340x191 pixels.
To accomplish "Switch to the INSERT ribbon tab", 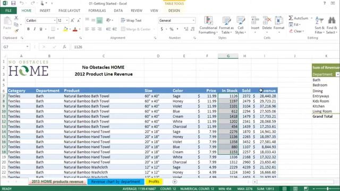I will tap(45, 11).
